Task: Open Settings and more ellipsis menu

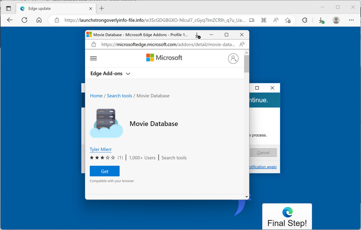Action: tap(351, 20)
